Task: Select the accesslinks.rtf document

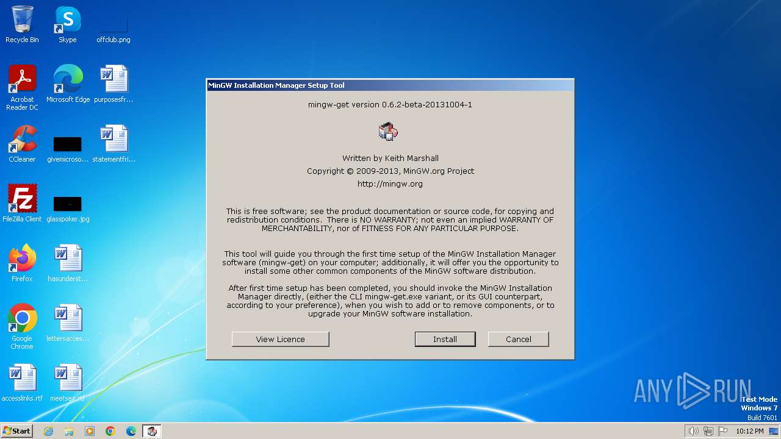Action: [x=22, y=383]
